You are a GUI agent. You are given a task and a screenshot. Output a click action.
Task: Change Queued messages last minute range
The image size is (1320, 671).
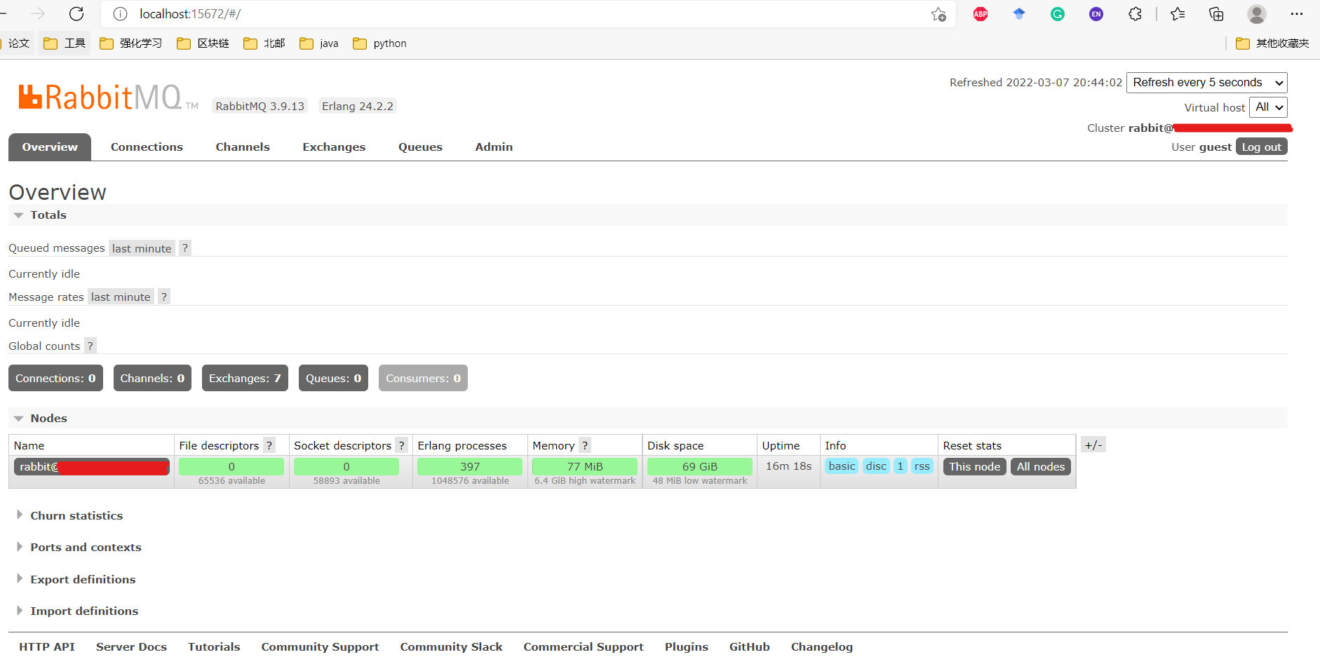point(142,248)
